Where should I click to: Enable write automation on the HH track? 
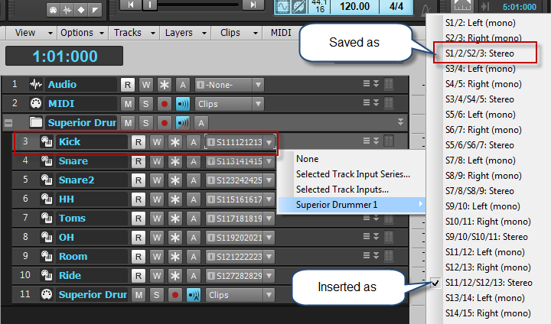tap(157, 199)
